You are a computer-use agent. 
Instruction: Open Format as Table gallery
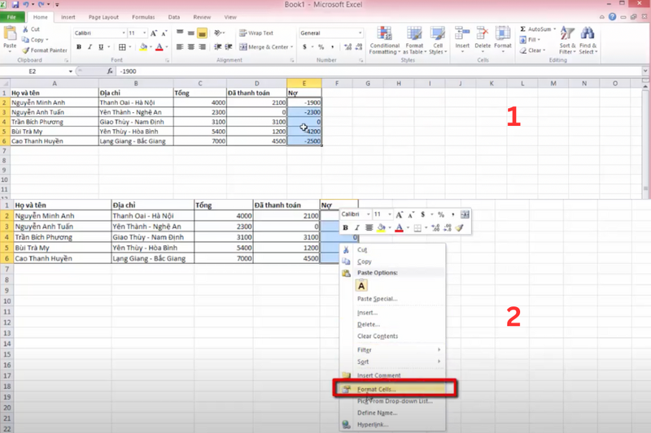414,40
